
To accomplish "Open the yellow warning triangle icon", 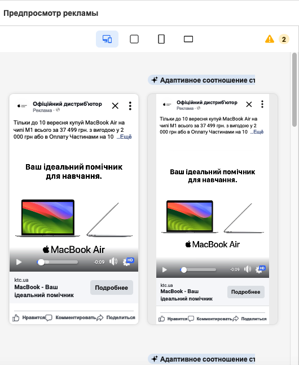I will click(x=270, y=39).
